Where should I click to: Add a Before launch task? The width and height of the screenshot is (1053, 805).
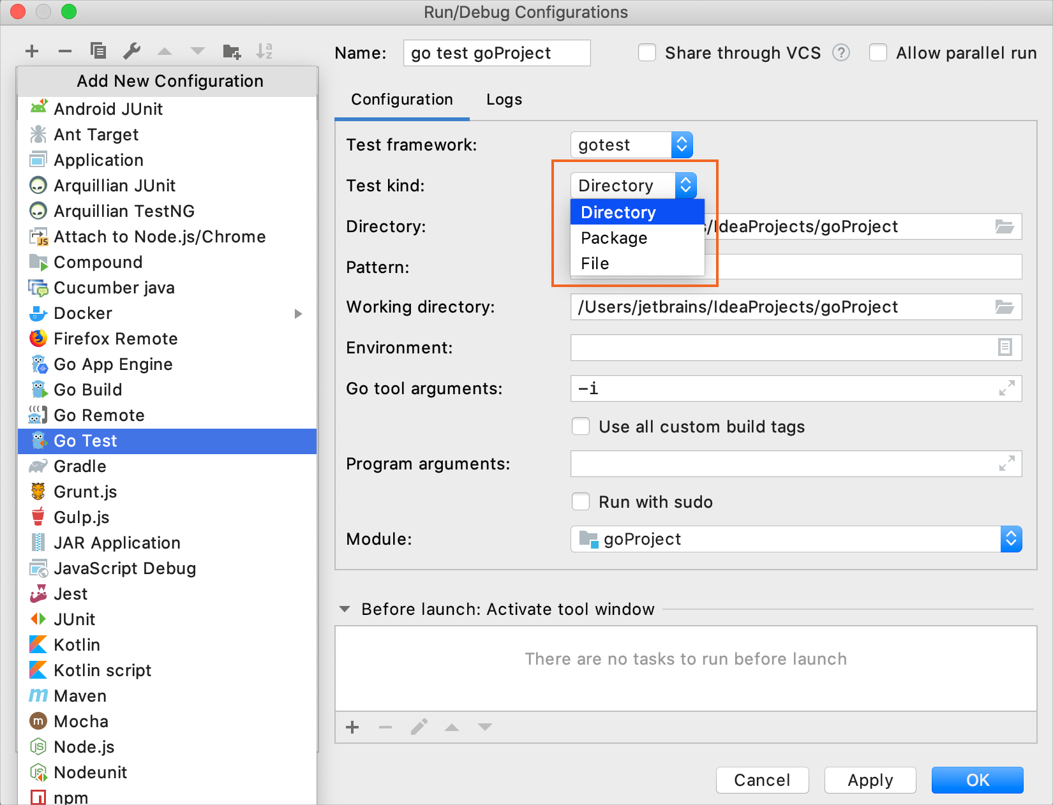point(352,727)
